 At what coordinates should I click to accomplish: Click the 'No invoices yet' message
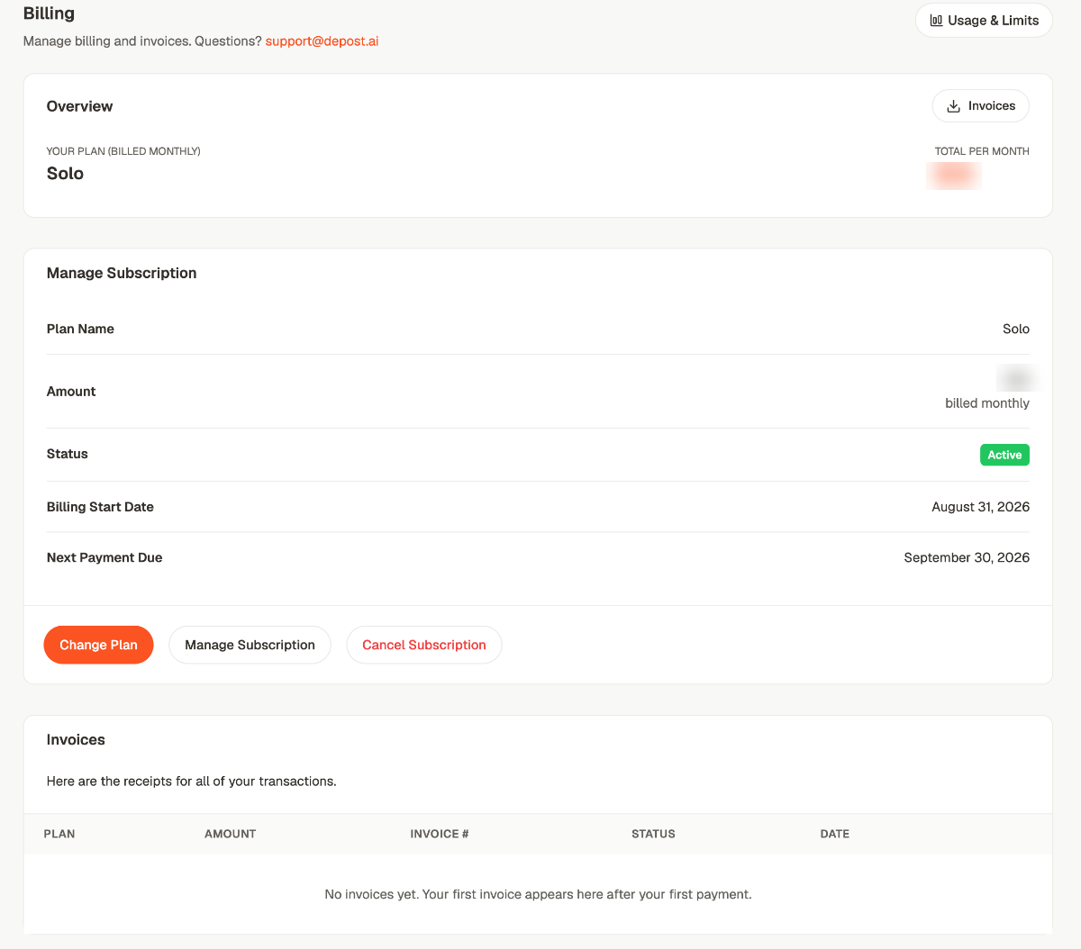(538, 894)
